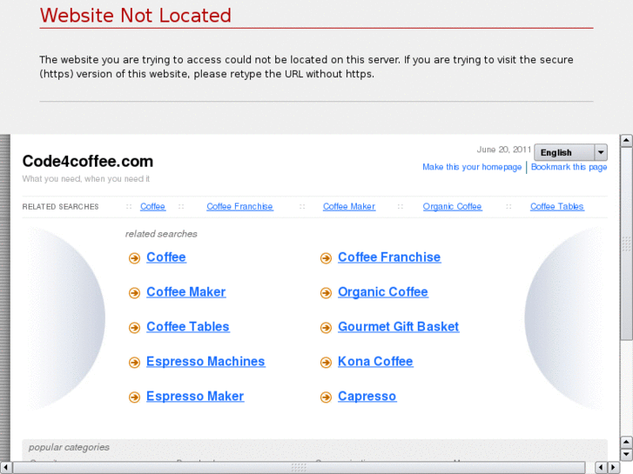Select Coffee in the top related searches bar
This screenshot has height=474, width=633.
tap(152, 206)
